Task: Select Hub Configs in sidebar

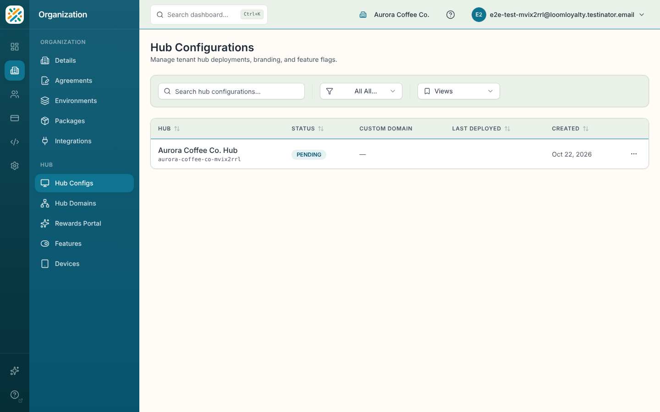Action: (x=84, y=183)
